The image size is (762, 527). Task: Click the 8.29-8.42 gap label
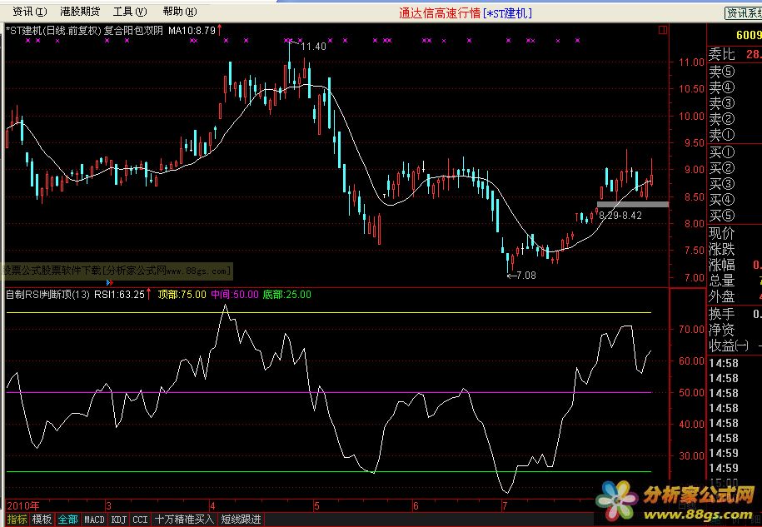point(620,215)
